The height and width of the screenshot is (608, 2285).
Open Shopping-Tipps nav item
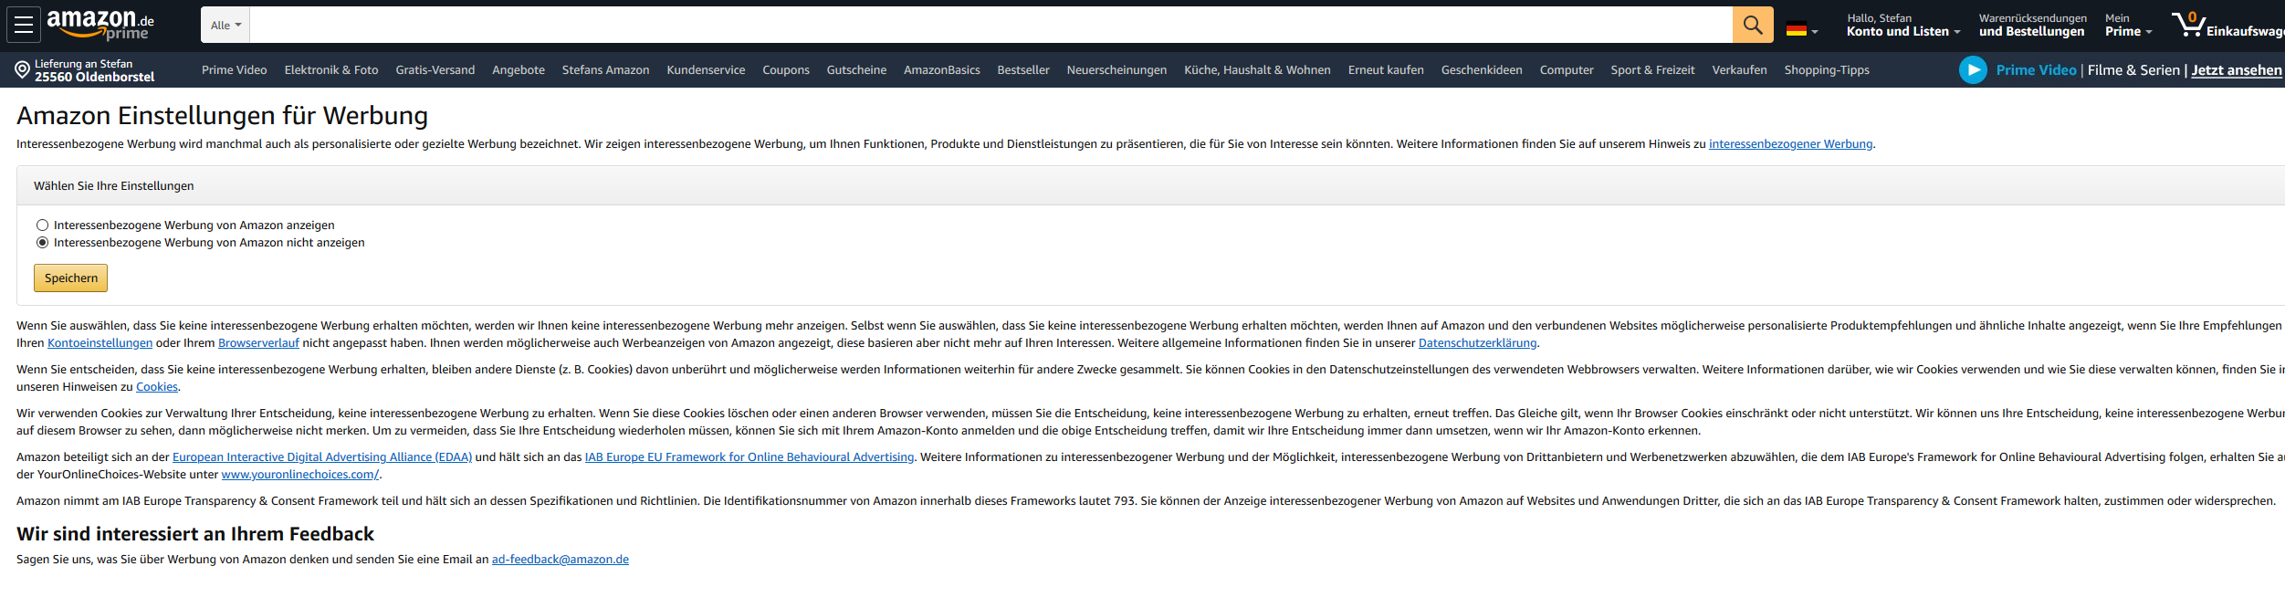(1827, 69)
